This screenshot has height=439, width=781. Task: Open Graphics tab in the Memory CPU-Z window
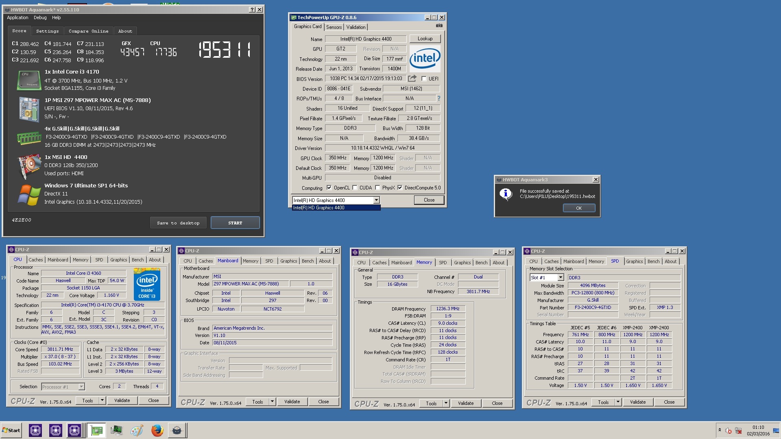tap(462, 263)
